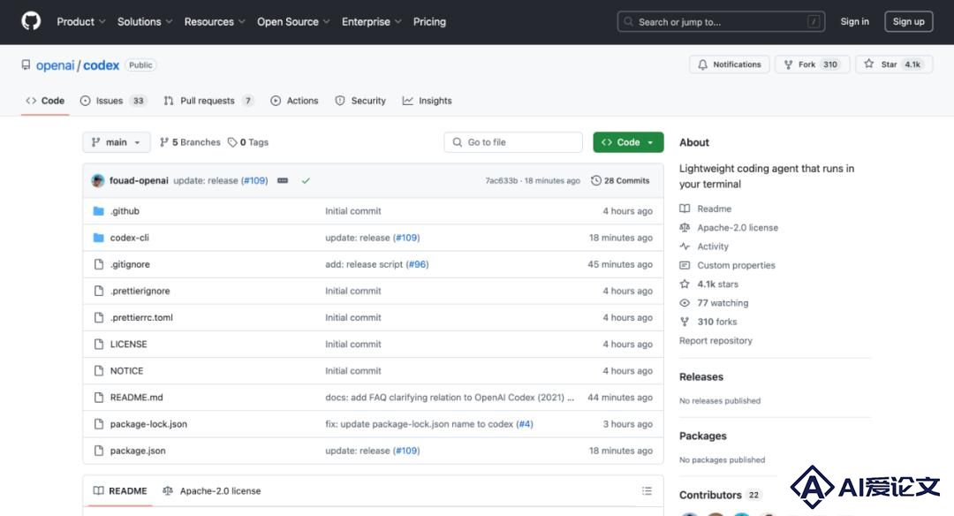Open the Security tab
The image size is (954, 516).
pos(360,101)
